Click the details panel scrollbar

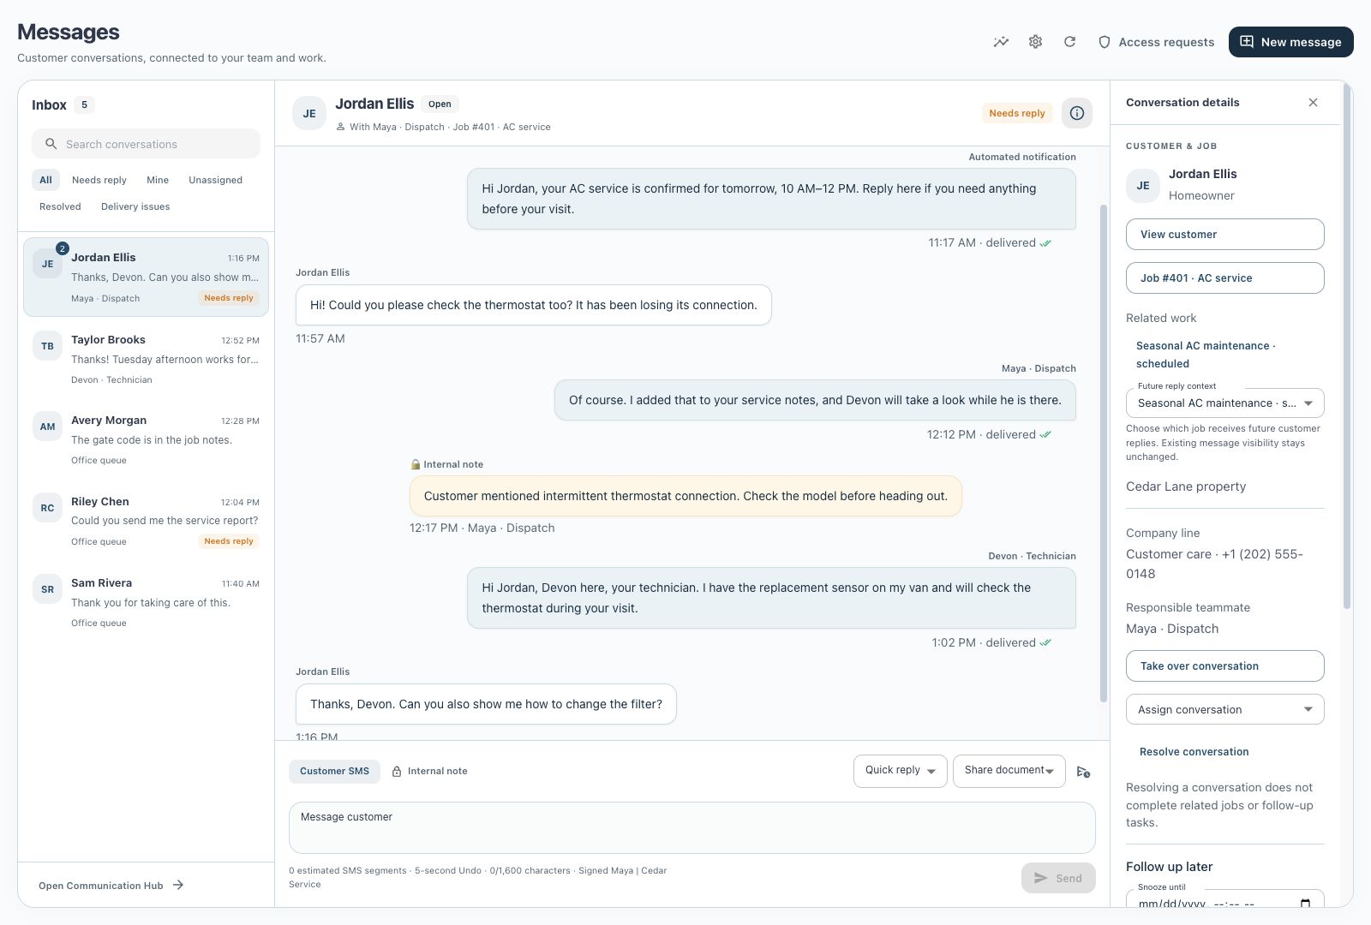coord(1347,346)
